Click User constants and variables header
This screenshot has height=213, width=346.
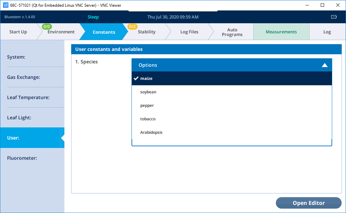[x=206, y=49]
